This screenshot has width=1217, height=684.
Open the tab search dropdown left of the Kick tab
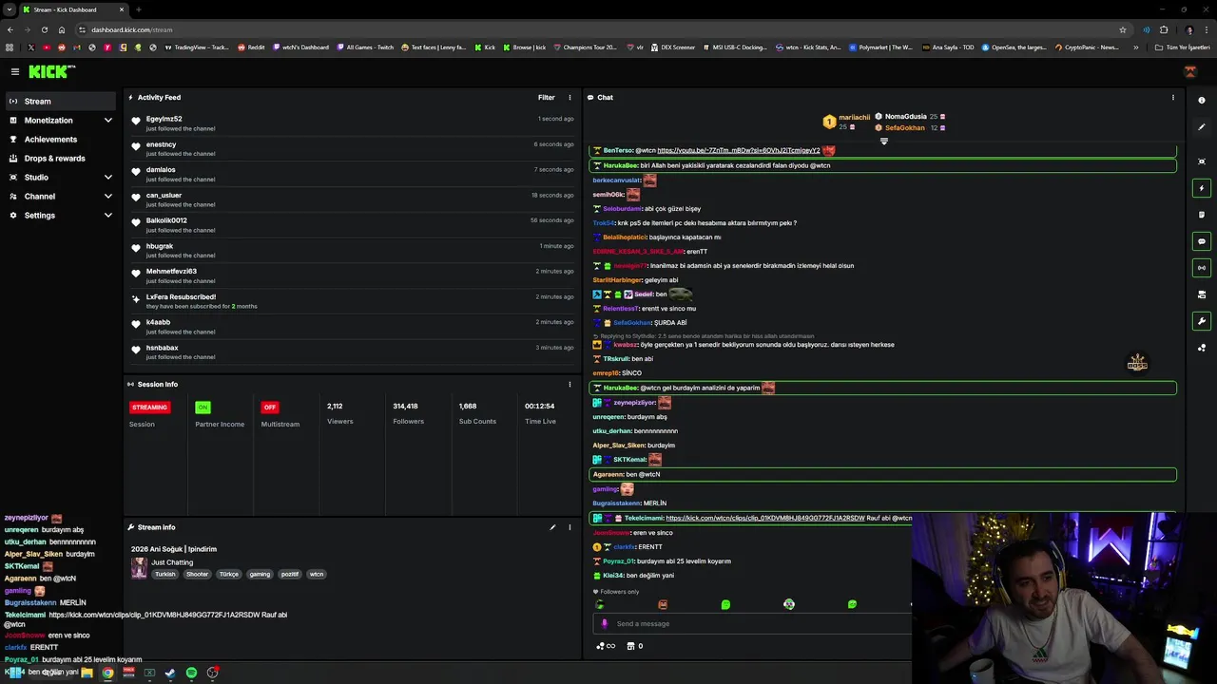(10, 9)
